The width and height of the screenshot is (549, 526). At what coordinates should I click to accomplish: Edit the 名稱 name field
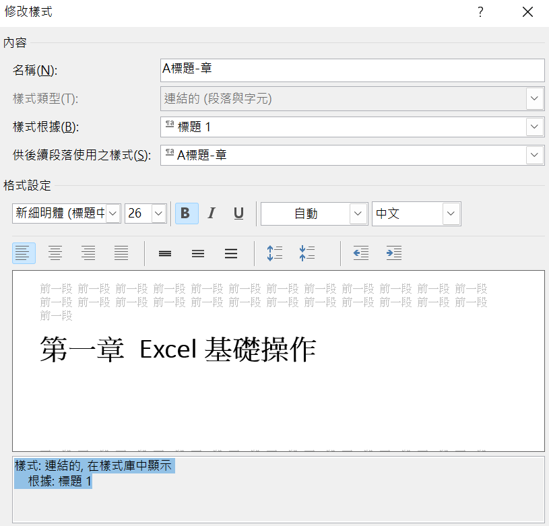[x=352, y=70]
